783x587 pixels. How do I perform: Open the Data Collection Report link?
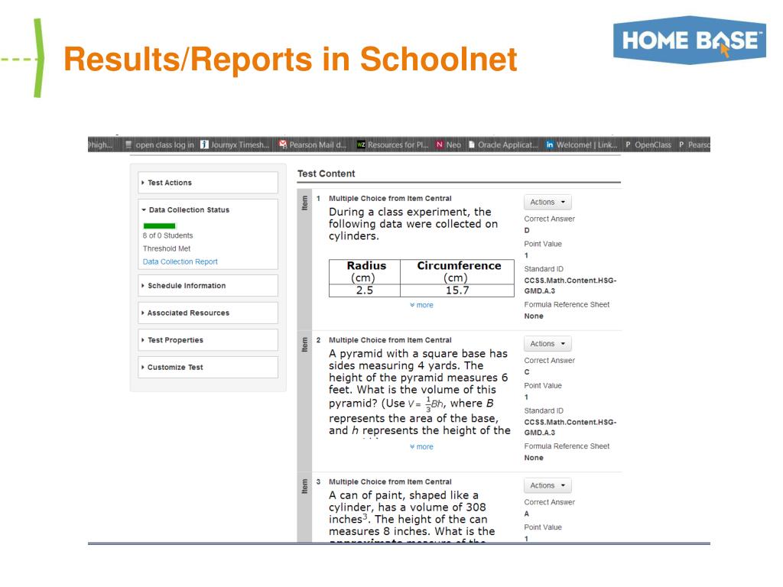click(180, 261)
